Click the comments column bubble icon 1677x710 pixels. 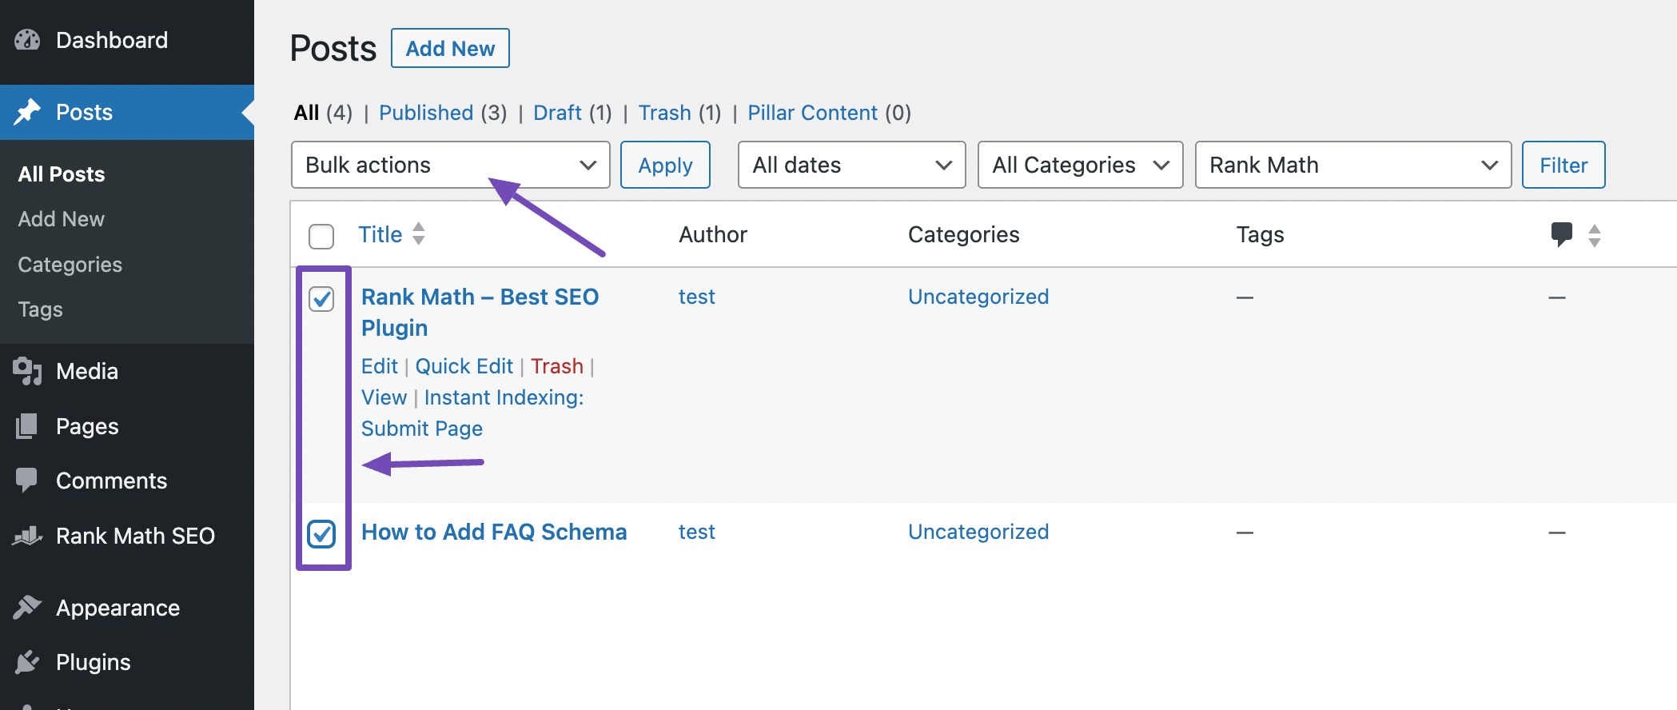[1561, 234]
